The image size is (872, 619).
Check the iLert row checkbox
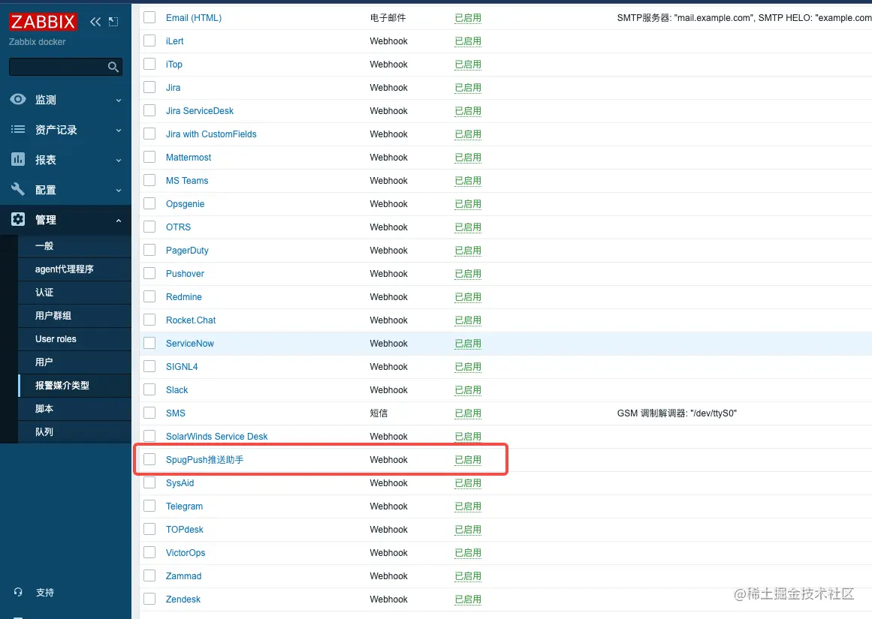[149, 41]
